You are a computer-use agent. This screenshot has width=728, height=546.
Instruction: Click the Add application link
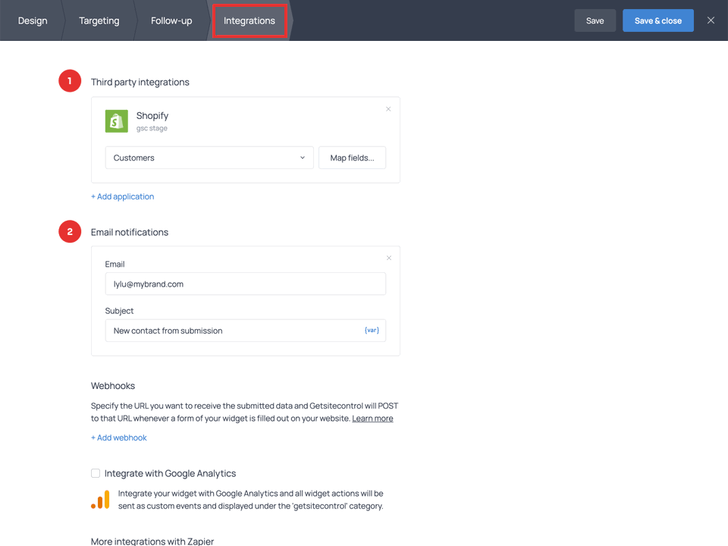click(122, 196)
